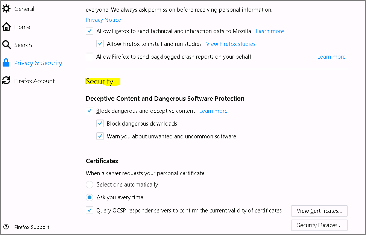Toggle Block dangerous and deceptive content
The height and width of the screenshot is (235, 366).
click(x=90, y=111)
